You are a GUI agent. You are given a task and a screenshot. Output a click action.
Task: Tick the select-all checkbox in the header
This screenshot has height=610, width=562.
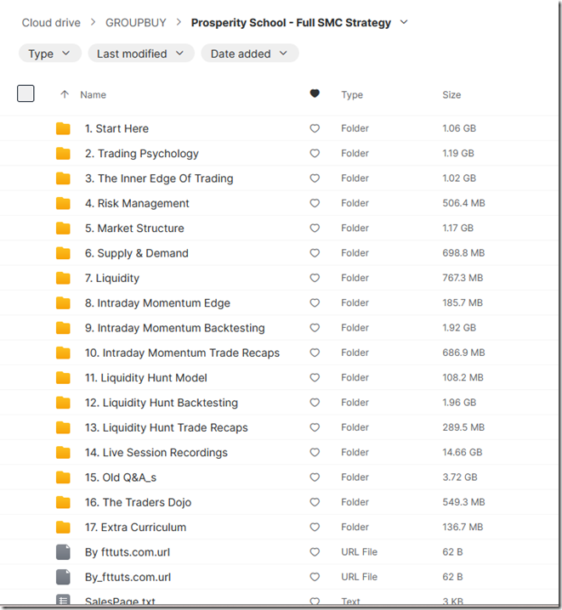click(x=26, y=93)
